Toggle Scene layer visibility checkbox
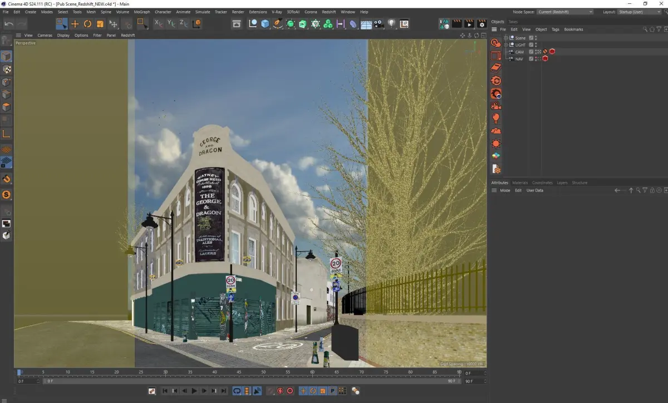 point(531,38)
